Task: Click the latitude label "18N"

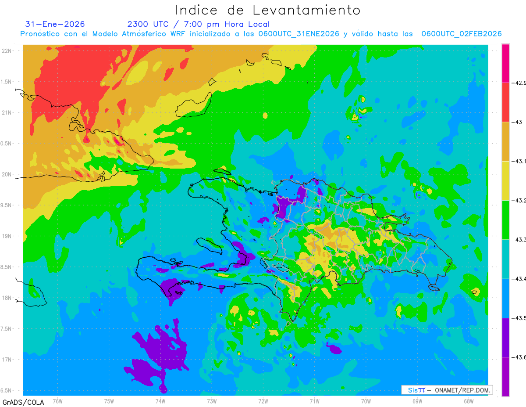Action: coord(7,298)
